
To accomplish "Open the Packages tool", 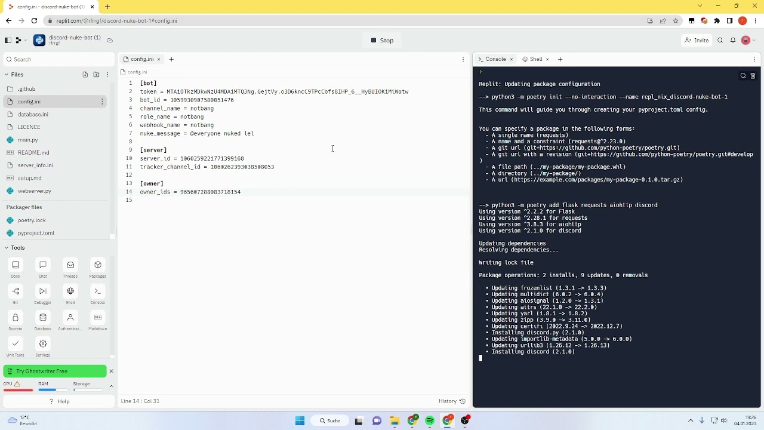I will (98, 269).
